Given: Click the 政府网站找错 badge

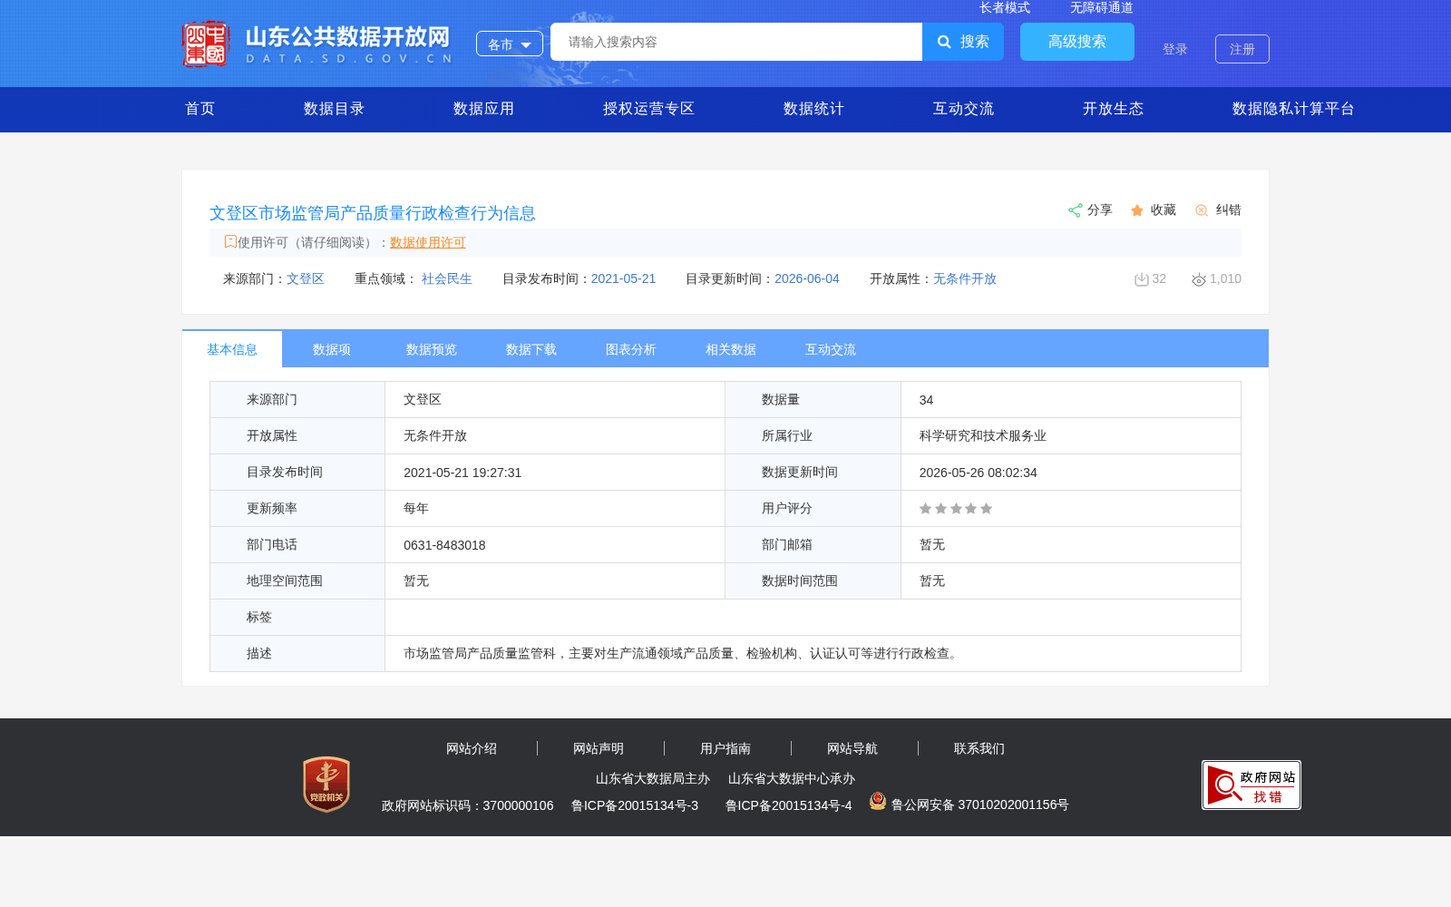Looking at the screenshot, I should point(1251,785).
